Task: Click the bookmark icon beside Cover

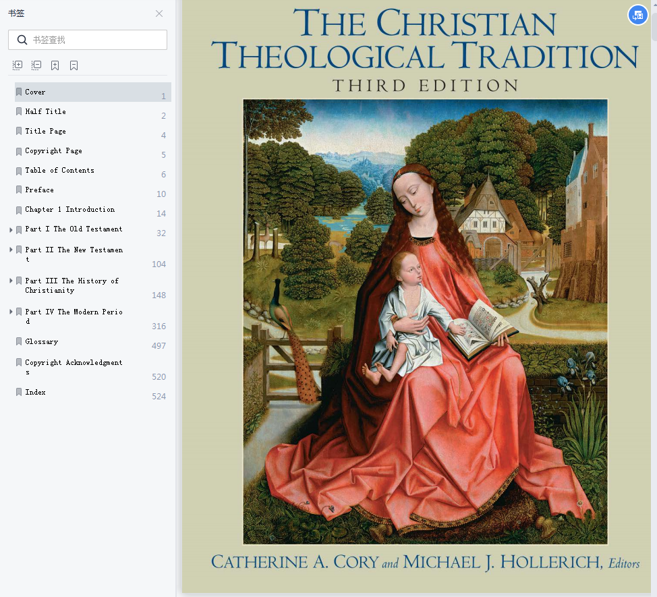Action: tap(19, 92)
